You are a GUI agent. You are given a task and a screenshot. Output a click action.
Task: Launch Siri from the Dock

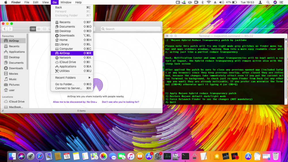(x=21, y=156)
